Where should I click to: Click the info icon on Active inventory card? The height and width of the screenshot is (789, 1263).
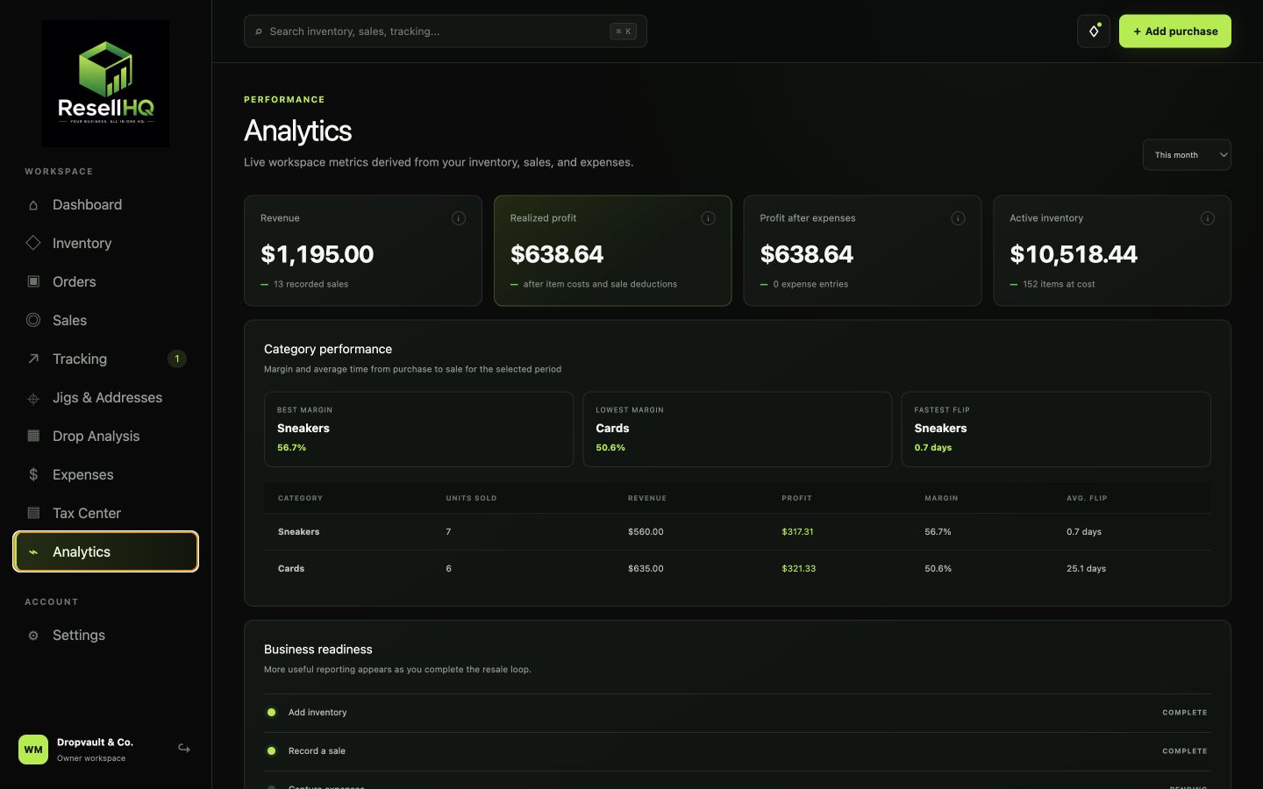pos(1208,218)
